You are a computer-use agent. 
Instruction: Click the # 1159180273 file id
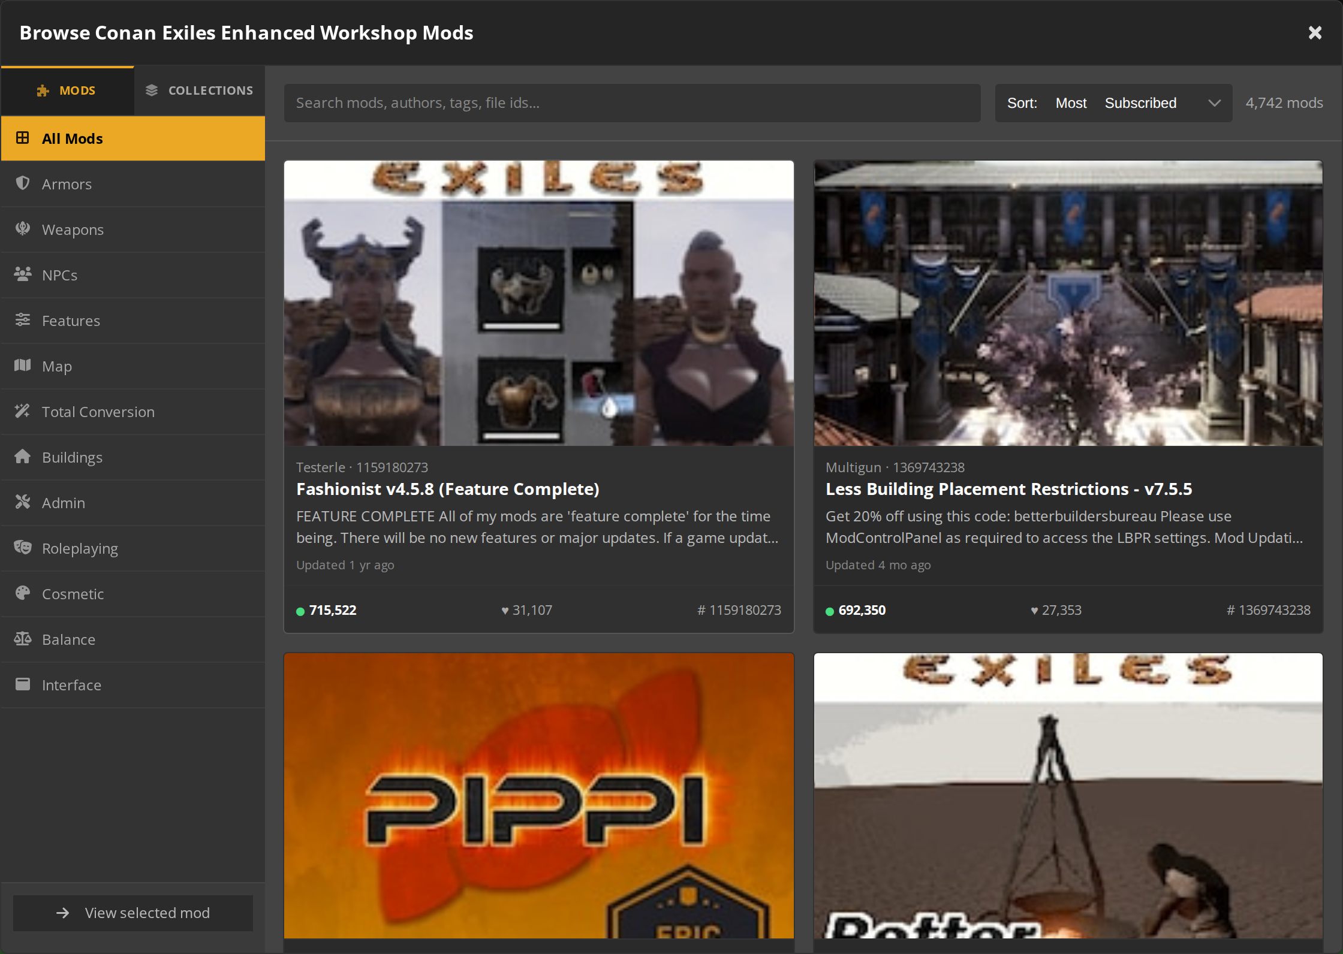tap(739, 610)
